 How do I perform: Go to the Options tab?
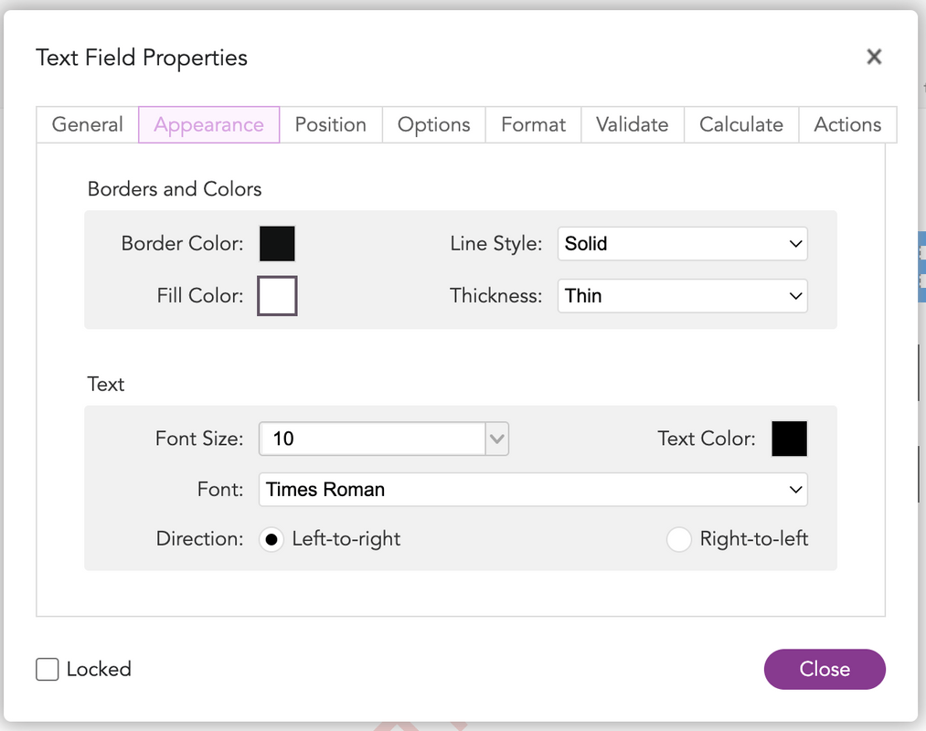coord(434,124)
